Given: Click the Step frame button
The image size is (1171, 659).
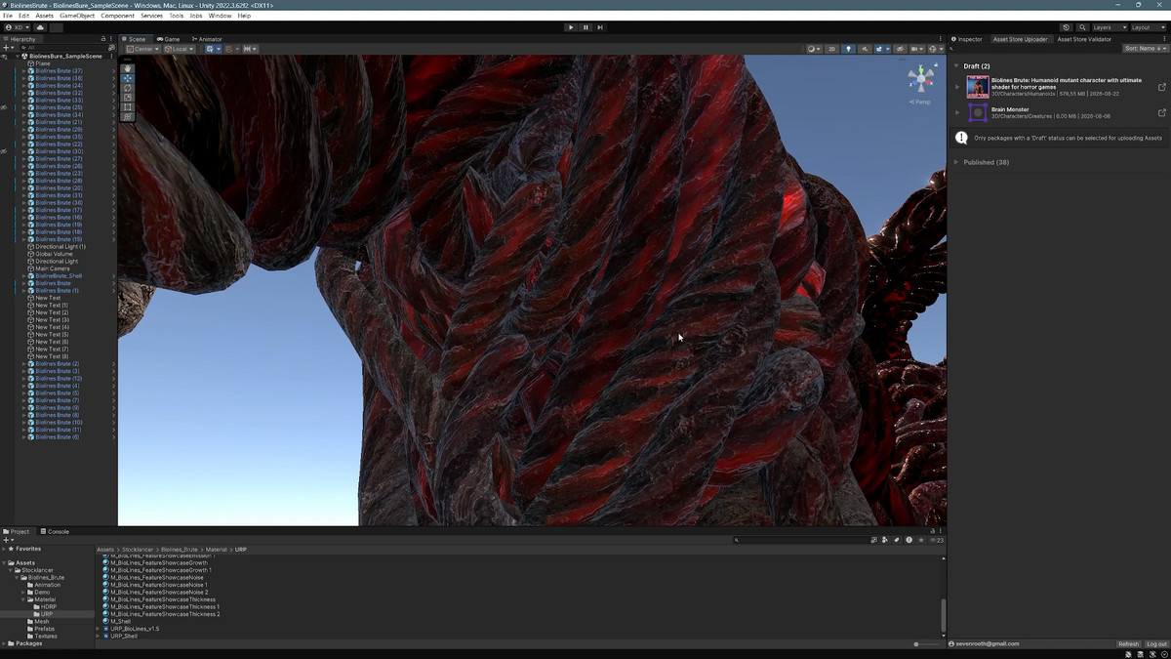Looking at the screenshot, I should (600, 27).
